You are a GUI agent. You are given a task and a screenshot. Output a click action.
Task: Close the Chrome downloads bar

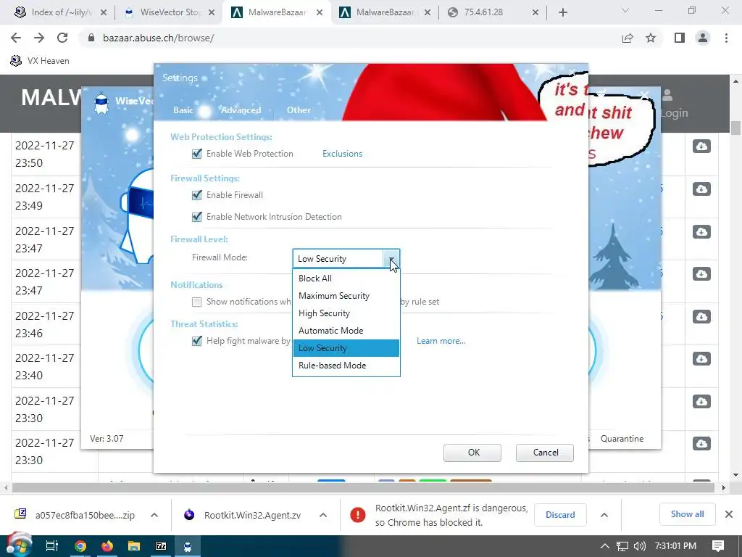click(x=729, y=514)
